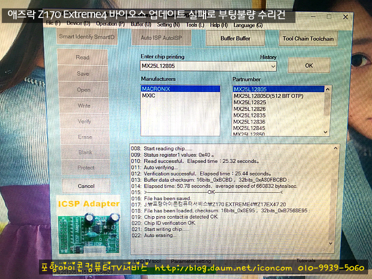Expand the chip History dropdown arrow
Screen dimensions: 372x279
(x=273, y=66)
